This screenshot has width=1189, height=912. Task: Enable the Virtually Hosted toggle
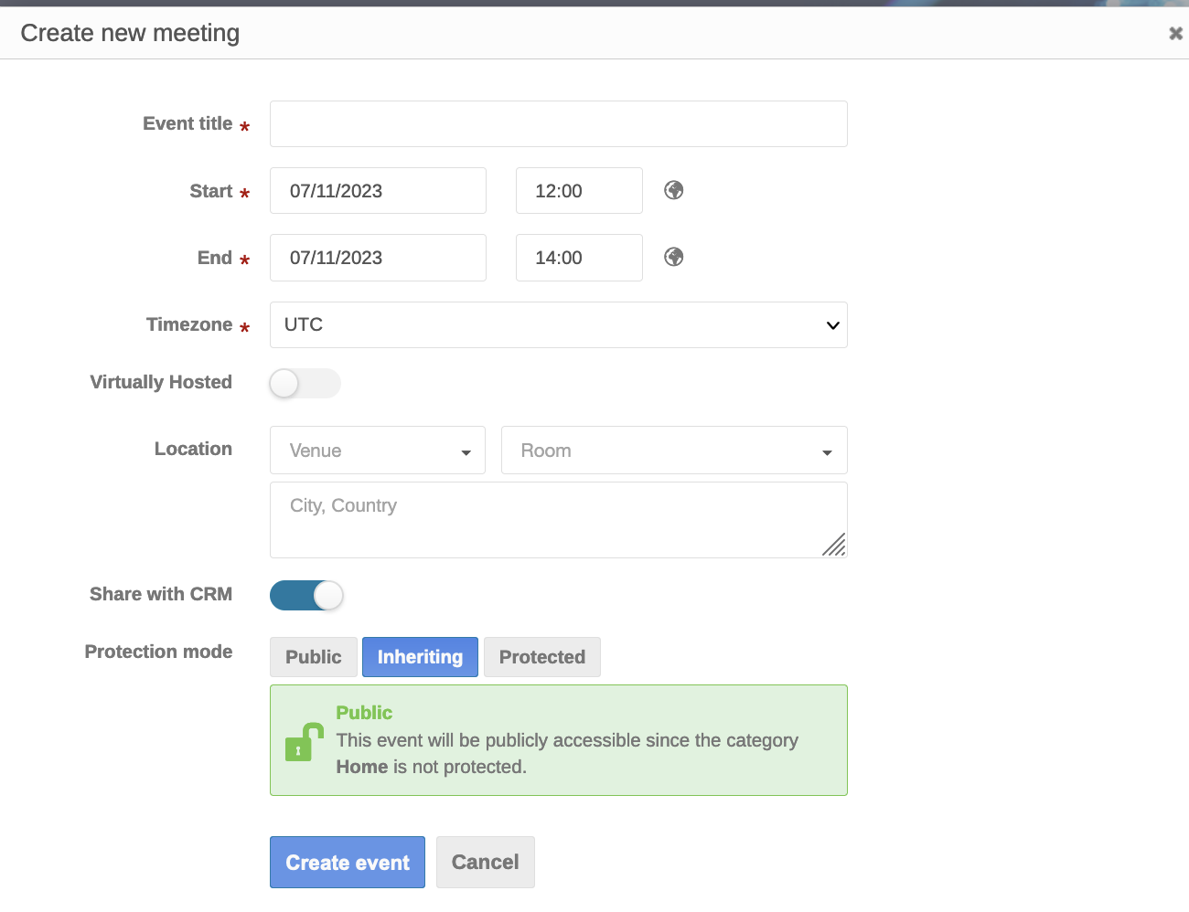tap(305, 384)
